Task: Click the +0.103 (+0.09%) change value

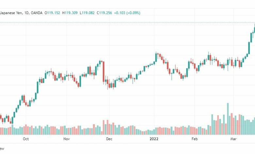Action: pyautogui.click(x=127, y=13)
